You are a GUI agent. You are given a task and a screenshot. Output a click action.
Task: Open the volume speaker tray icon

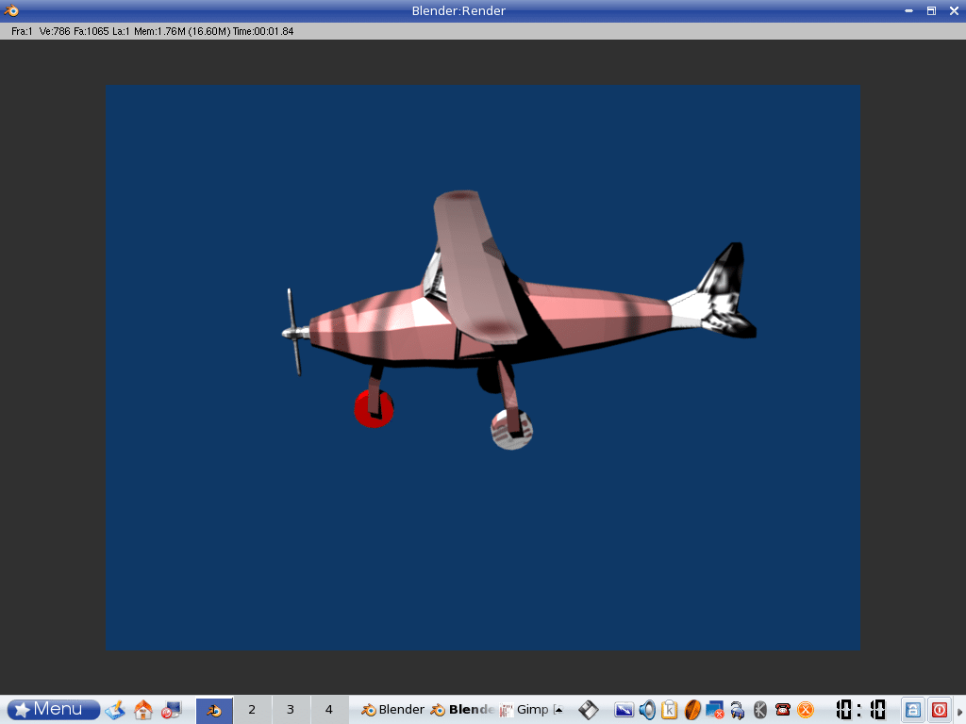coord(647,710)
